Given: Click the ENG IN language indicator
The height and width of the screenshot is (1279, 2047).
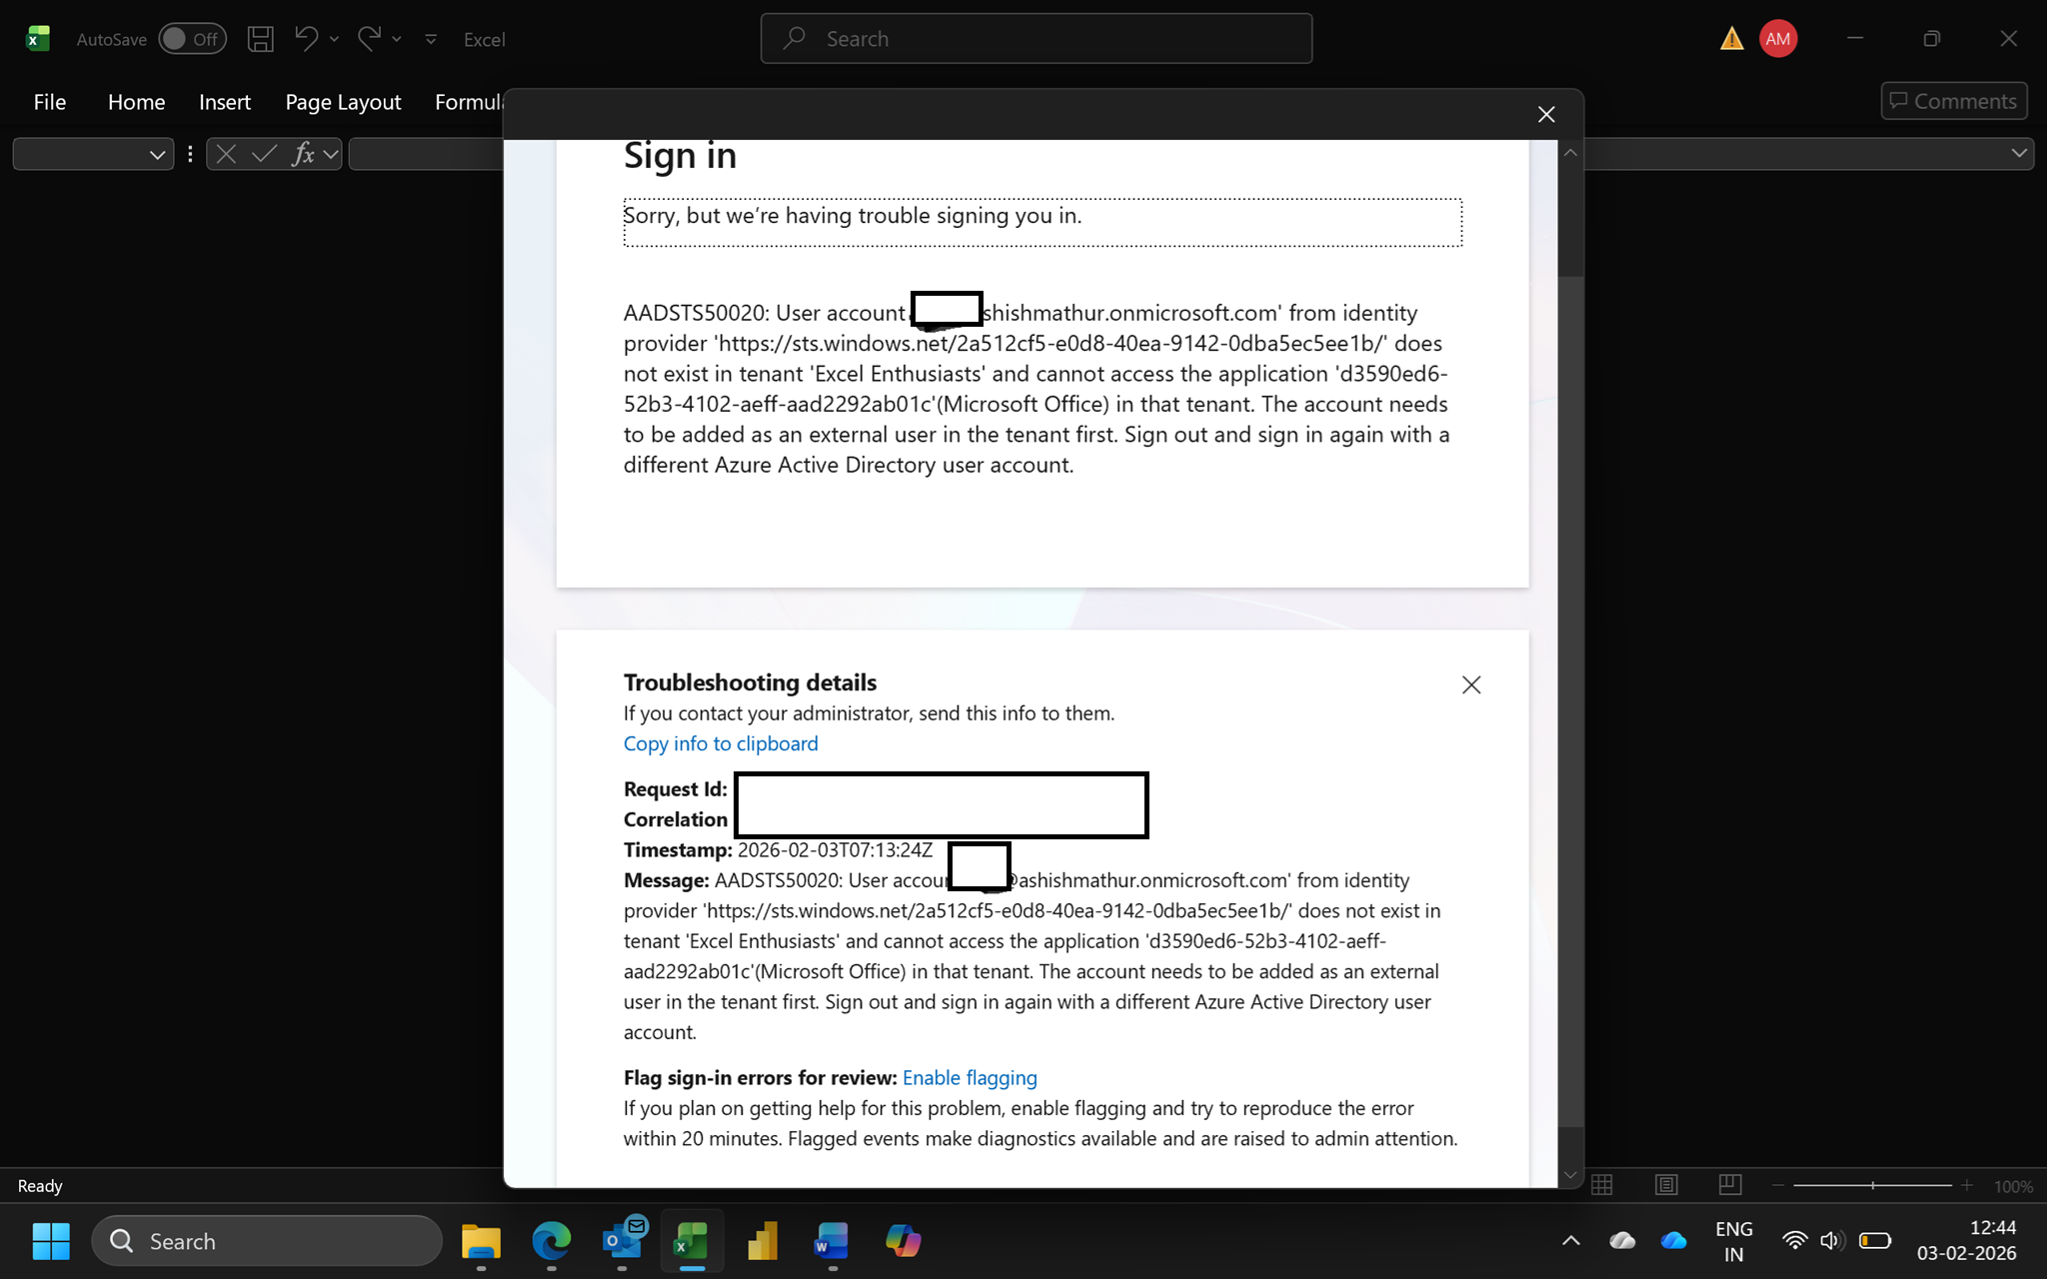Looking at the screenshot, I should [x=1734, y=1241].
